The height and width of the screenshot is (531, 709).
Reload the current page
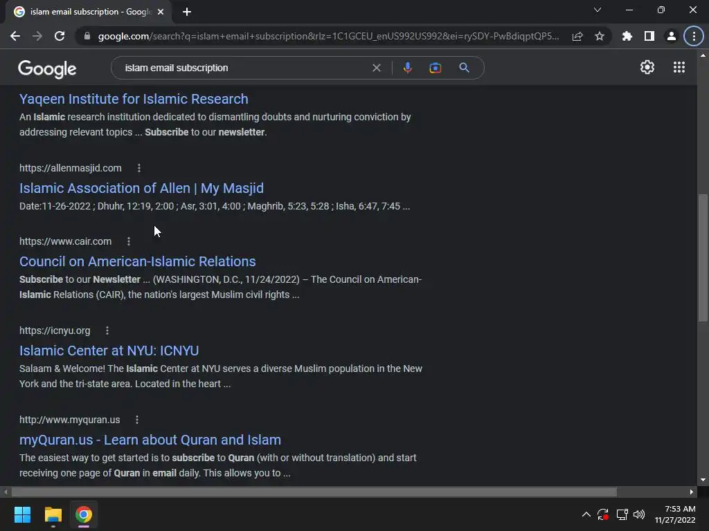click(60, 36)
